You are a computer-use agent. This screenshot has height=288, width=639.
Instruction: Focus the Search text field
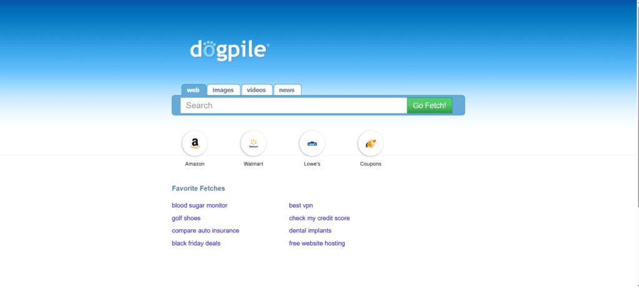293,106
